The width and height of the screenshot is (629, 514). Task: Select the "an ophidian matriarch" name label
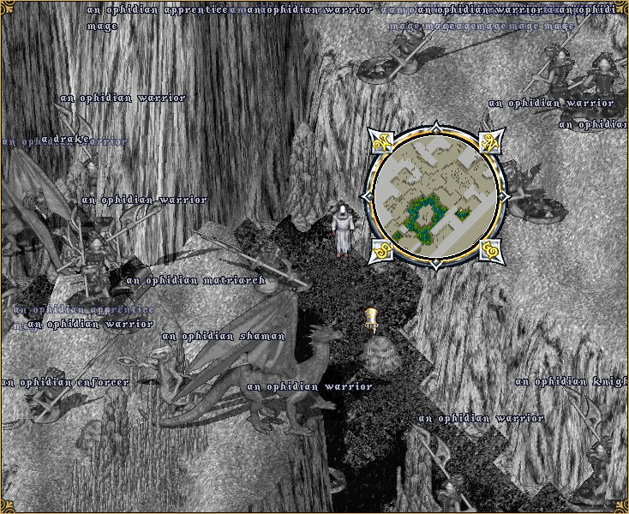(x=195, y=280)
